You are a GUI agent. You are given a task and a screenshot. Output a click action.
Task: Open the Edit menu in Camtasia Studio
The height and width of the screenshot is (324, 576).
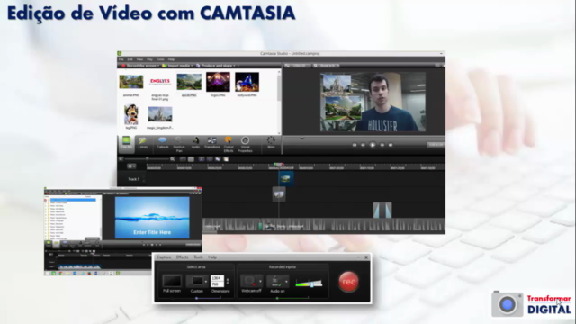(x=130, y=59)
